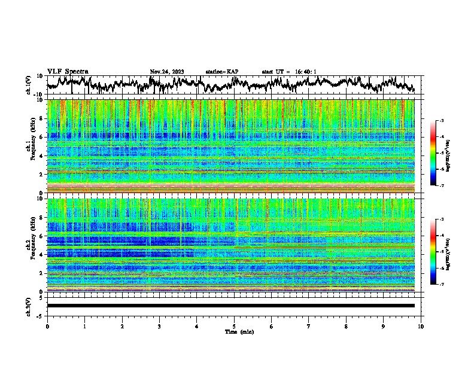Click '-7' on the ch.2 color scale
Viewport: 474px width, 366px height.
pyautogui.click(x=442, y=284)
